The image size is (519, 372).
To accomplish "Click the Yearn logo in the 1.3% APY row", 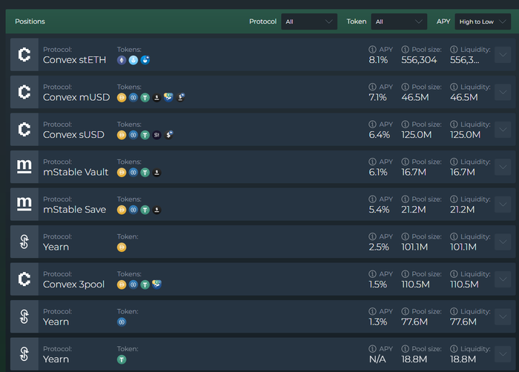I will click(24, 316).
